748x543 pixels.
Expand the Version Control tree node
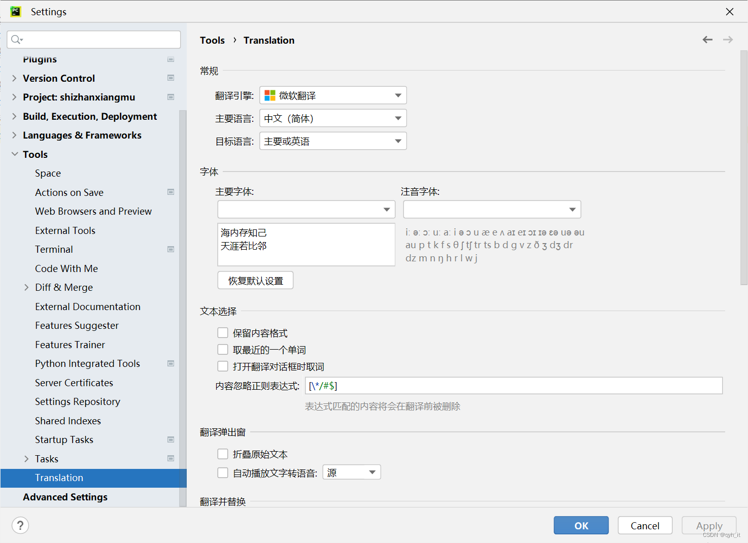pyautogui.click(x=14, y=78)
